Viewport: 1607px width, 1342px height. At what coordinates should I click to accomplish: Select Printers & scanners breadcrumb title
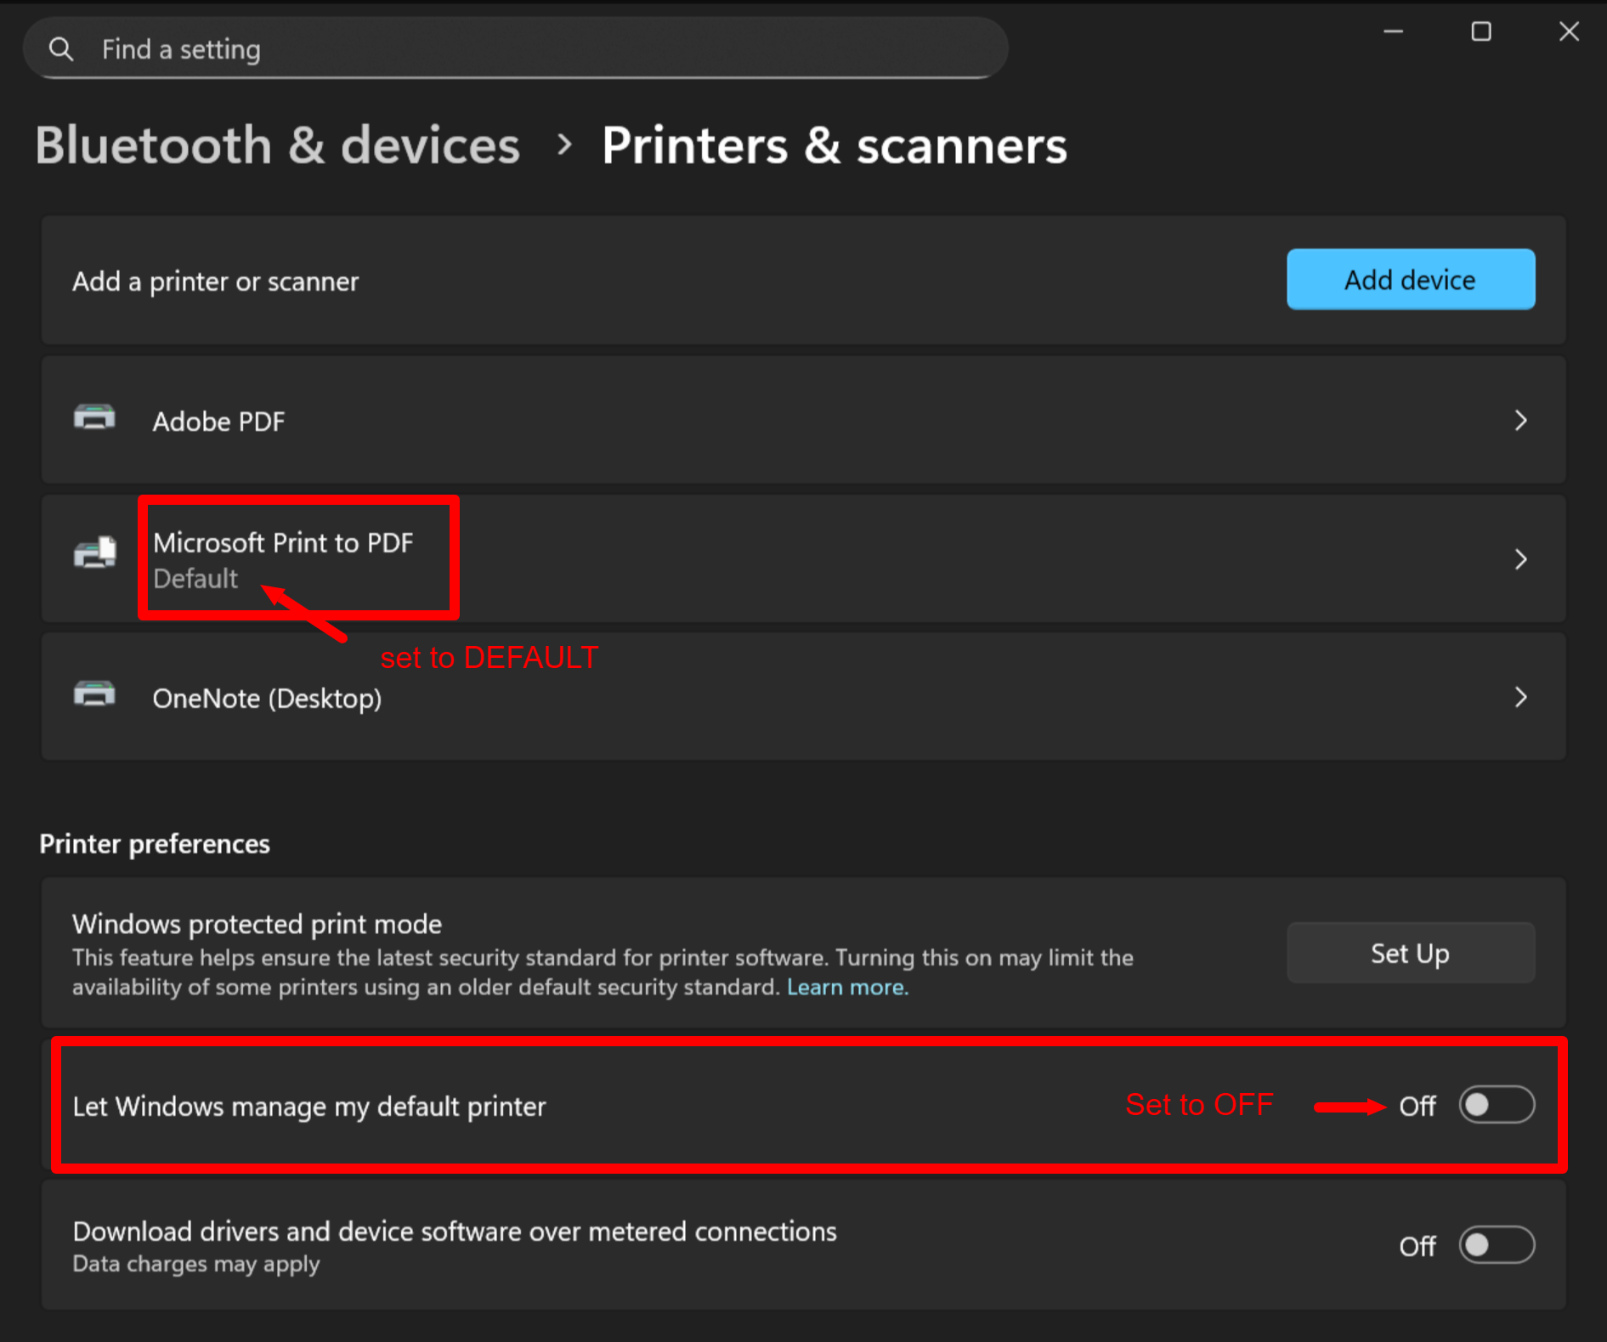(x=834, y=145)
